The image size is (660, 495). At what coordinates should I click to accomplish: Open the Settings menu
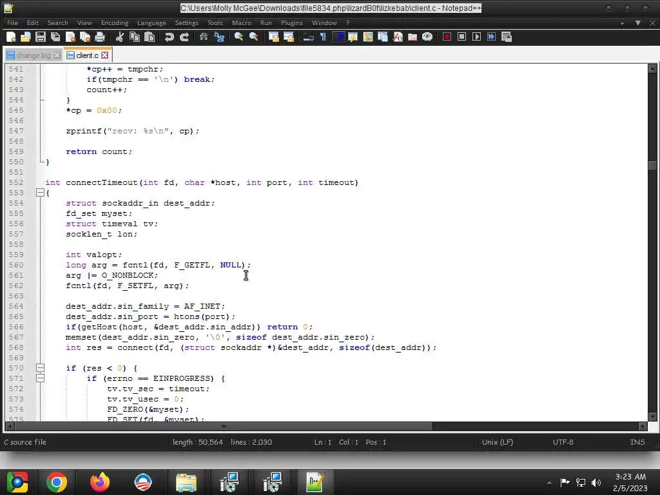point(186,23)
